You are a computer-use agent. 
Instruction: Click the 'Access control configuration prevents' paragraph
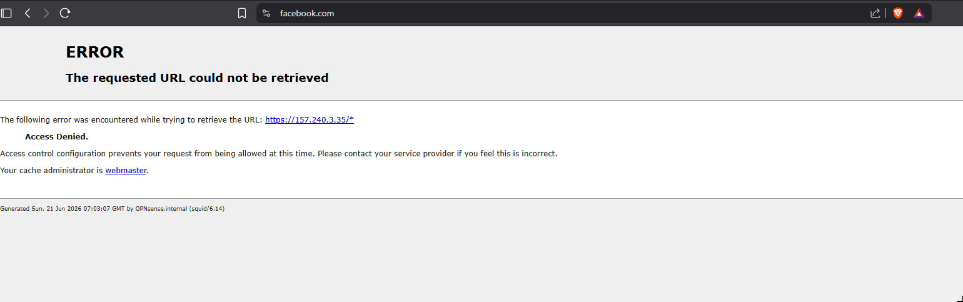278,153
